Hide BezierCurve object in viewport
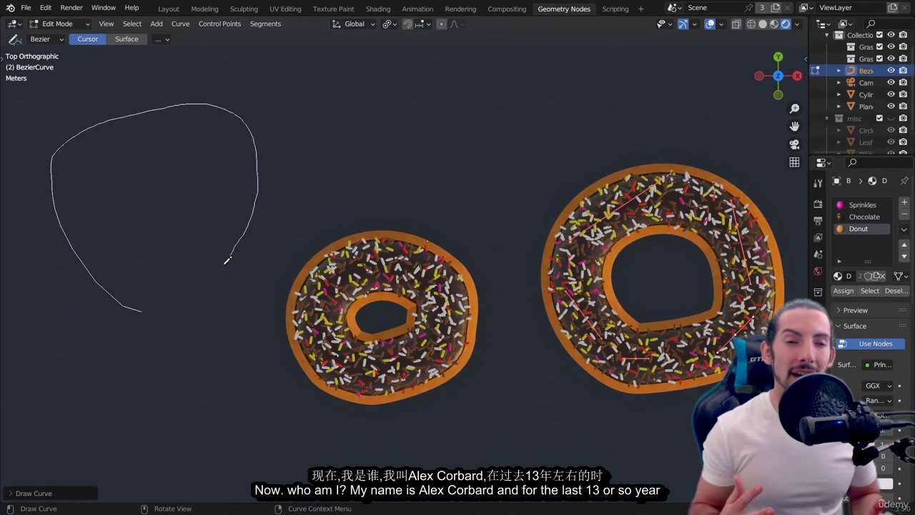Image resolution: width=915 pixels, height=515 pixels. coord(891,71)
